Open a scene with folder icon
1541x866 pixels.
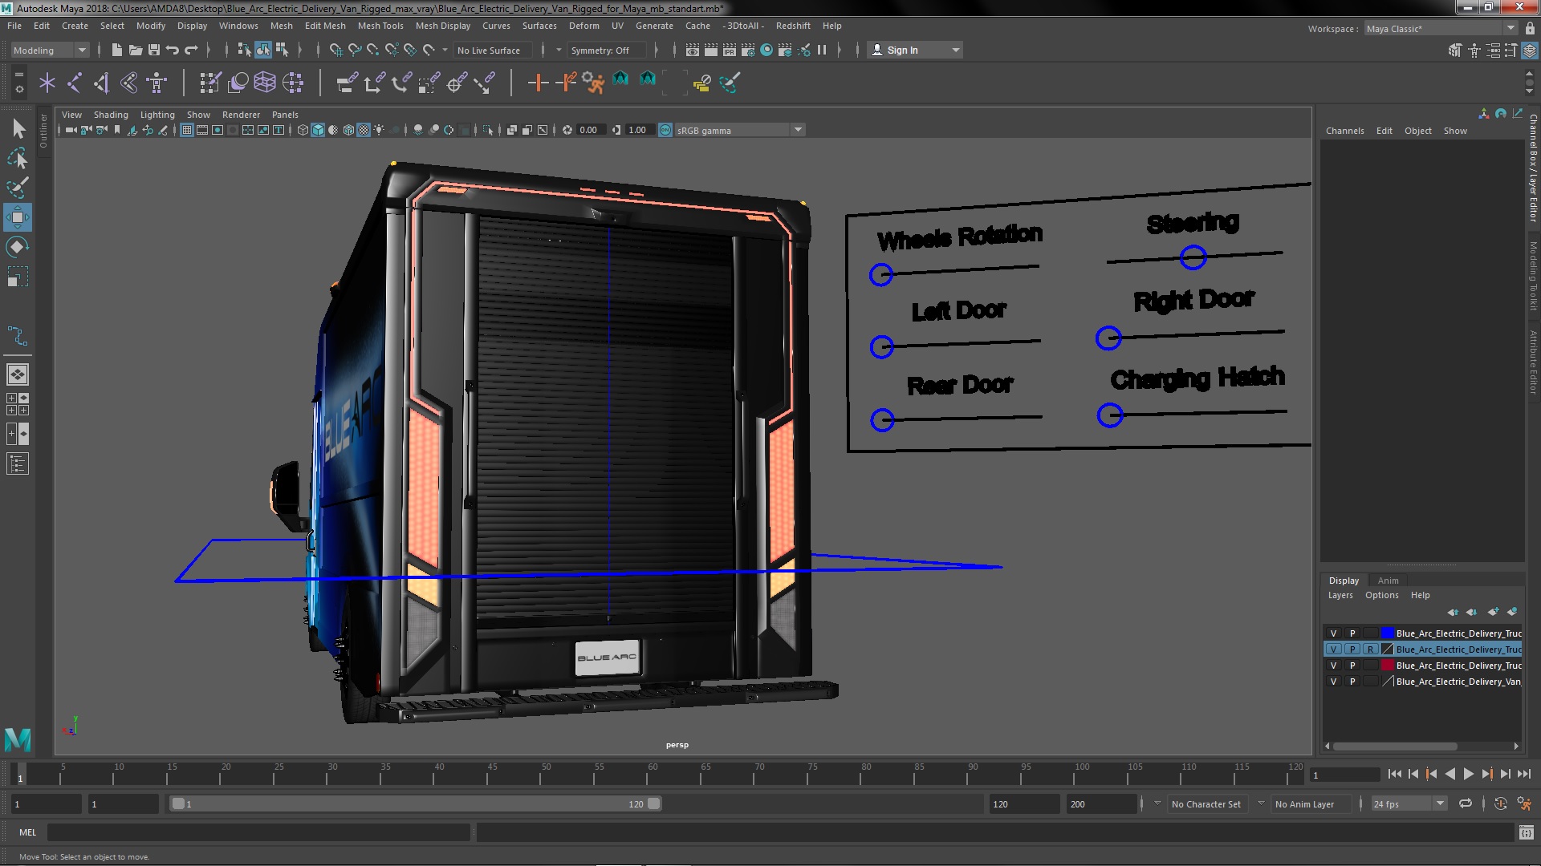pyautogui.click(x=136, y=50)
